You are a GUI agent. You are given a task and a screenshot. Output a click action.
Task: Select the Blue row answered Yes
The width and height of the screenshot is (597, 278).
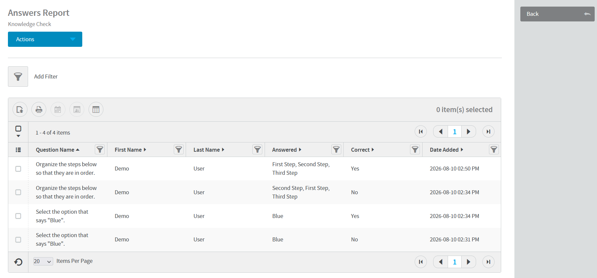pyautogui.click(x=18, y=216)
